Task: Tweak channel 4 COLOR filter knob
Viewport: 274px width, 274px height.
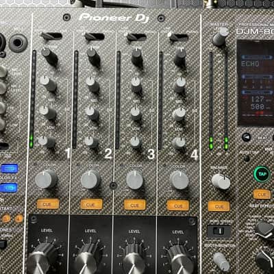Action: [x=179, y=180]
